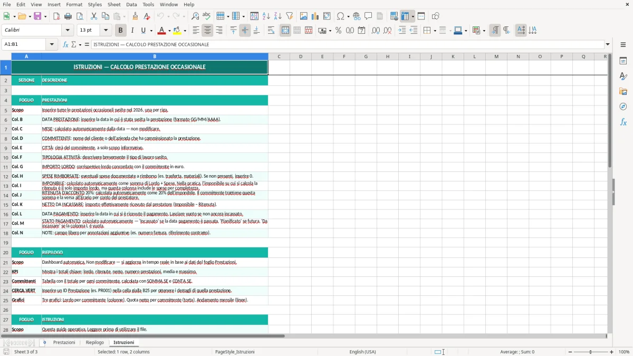Open the font color dropdown arrow
The height and width of the screenshot is (356, 633).
(170, 31)
